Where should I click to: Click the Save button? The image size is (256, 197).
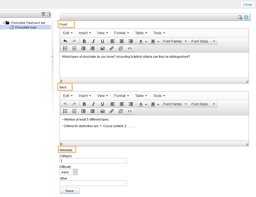[69, 191]
